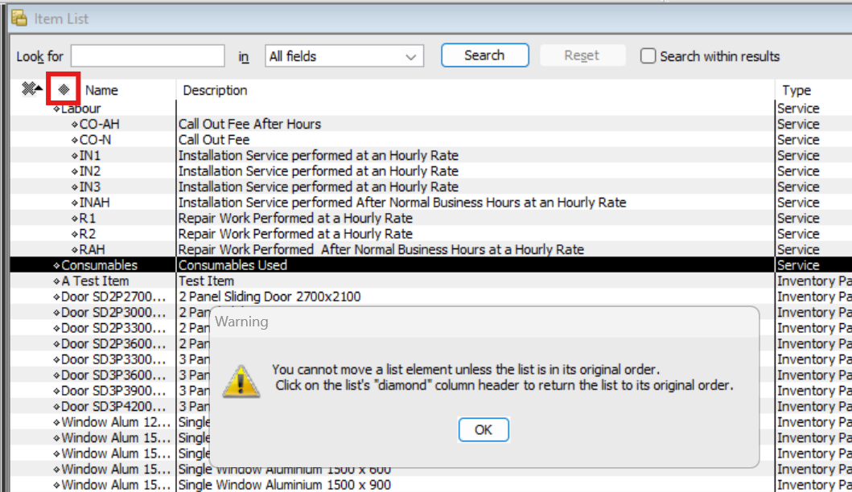Image resolution: width=852 pixels, height=492 pixels.
Task: Select the Consumables item
Action: [x=100, y=265]
